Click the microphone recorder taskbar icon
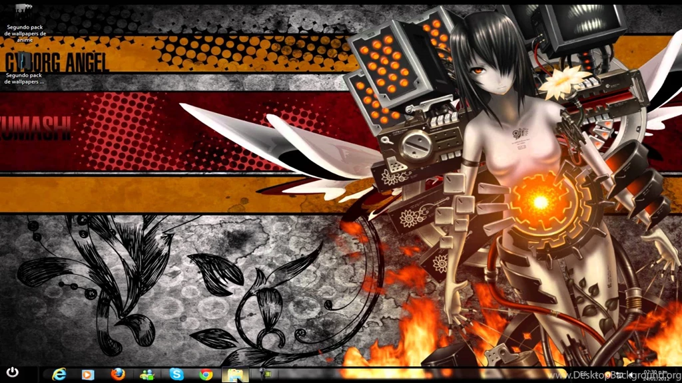Image resolution: width=682 pixels, height=383 pixels. pos(264,374)
